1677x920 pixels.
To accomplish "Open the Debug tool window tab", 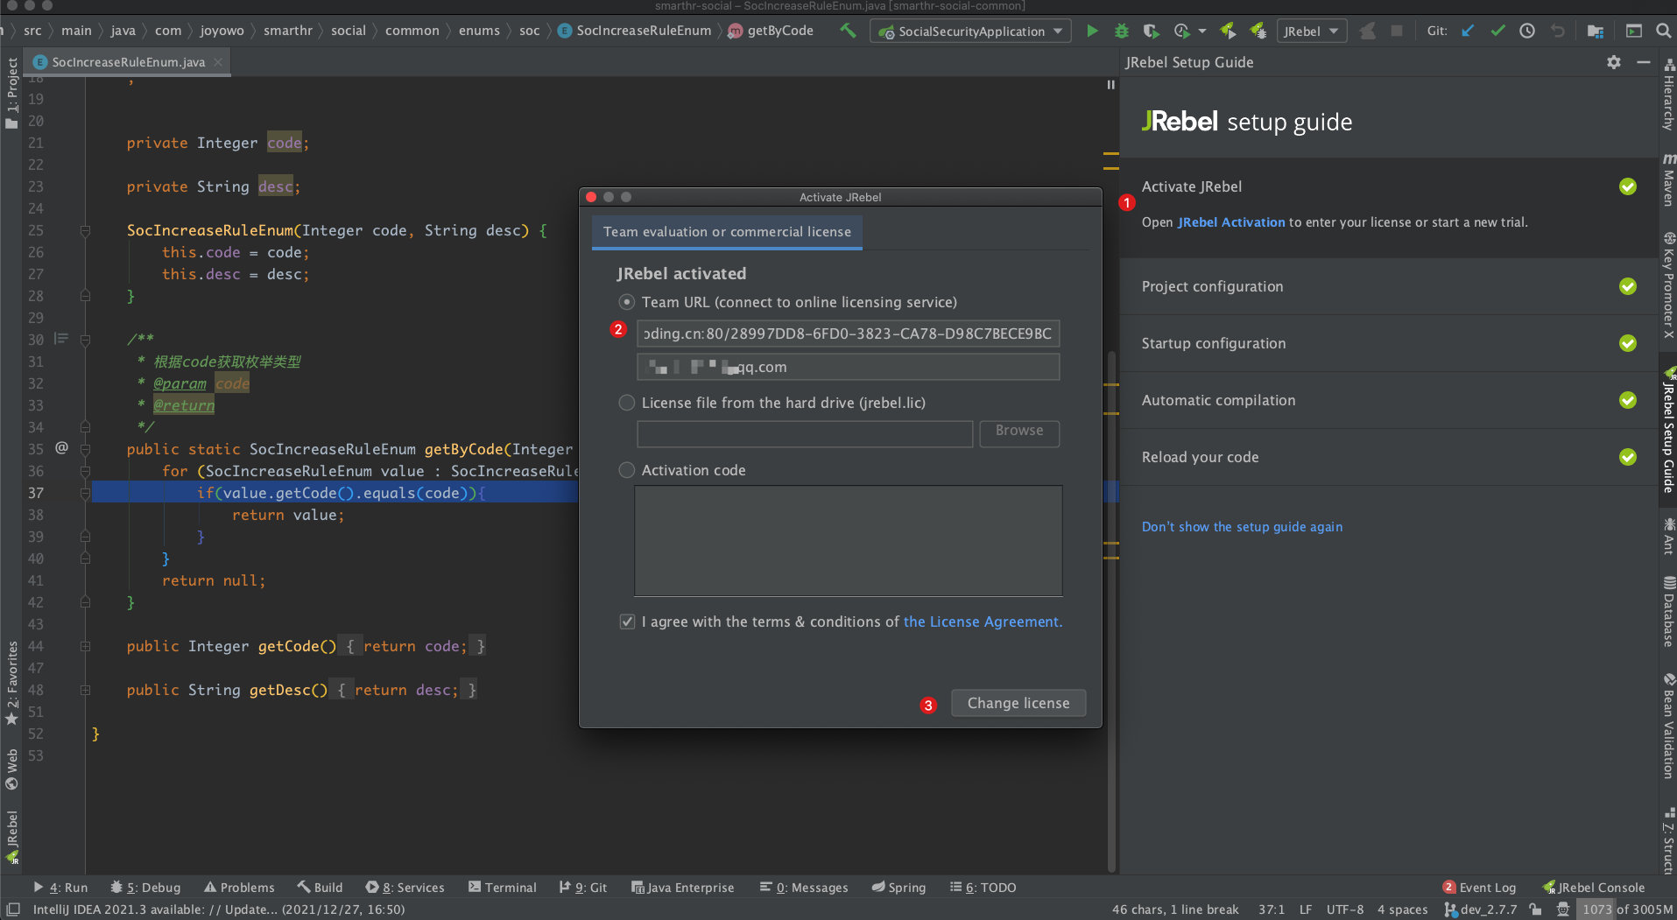I will [145, 888].
